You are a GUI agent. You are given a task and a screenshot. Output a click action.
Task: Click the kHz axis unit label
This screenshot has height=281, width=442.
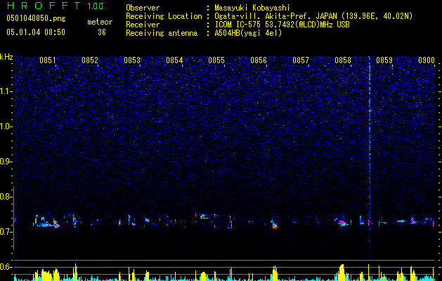coord(6,57)
